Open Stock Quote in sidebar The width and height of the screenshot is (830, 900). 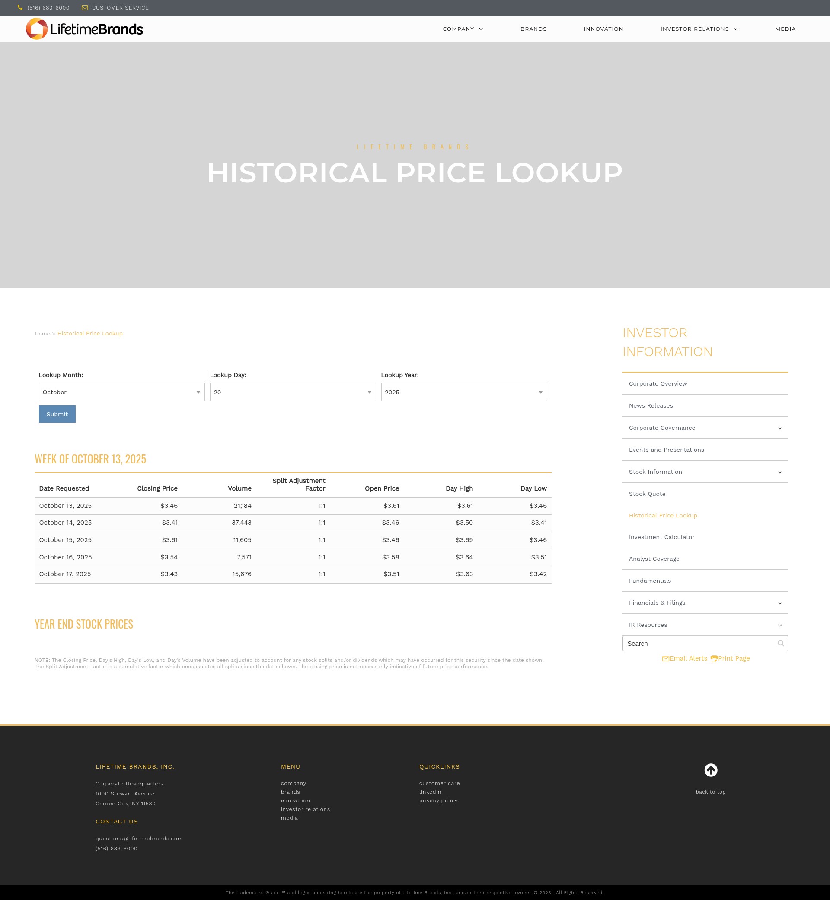click(647, 494)
